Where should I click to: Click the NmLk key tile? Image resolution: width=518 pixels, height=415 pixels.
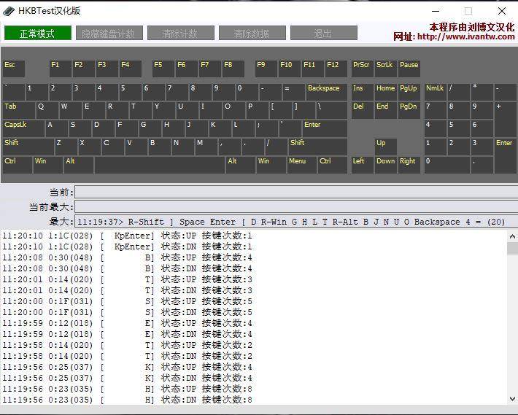point(436,92)
